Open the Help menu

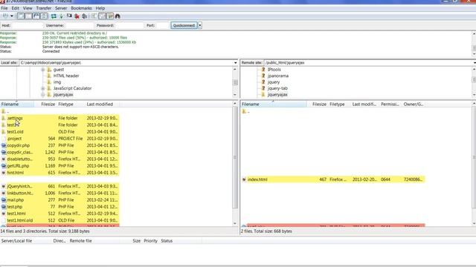[100, 8]
